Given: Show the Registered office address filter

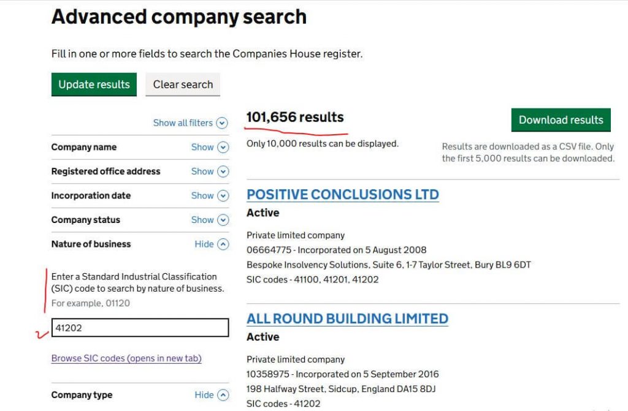Looking at the screenshot, I should pos(202,172).
